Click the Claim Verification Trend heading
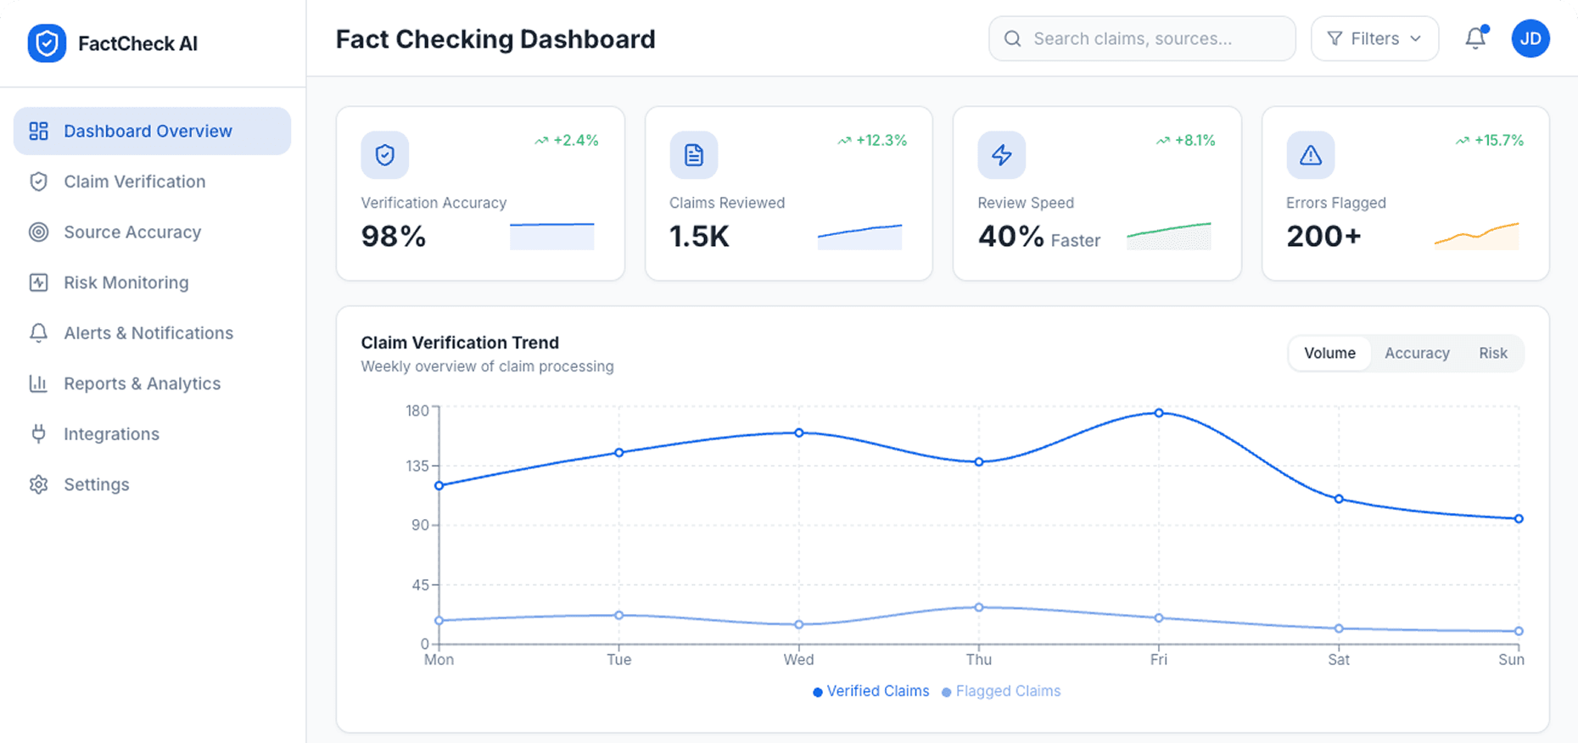The width and height of the screenshot is (1578, 743). click(x=460, y=343)
